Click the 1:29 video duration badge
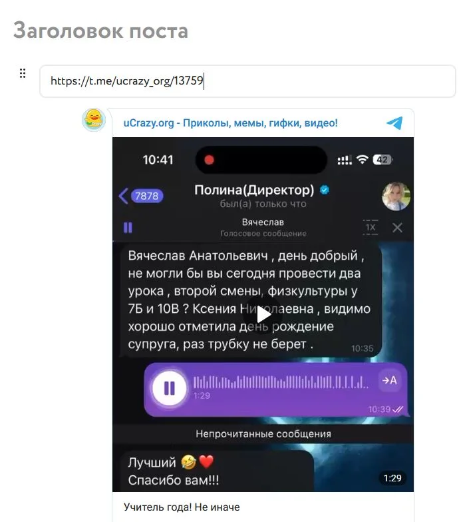 392,478
